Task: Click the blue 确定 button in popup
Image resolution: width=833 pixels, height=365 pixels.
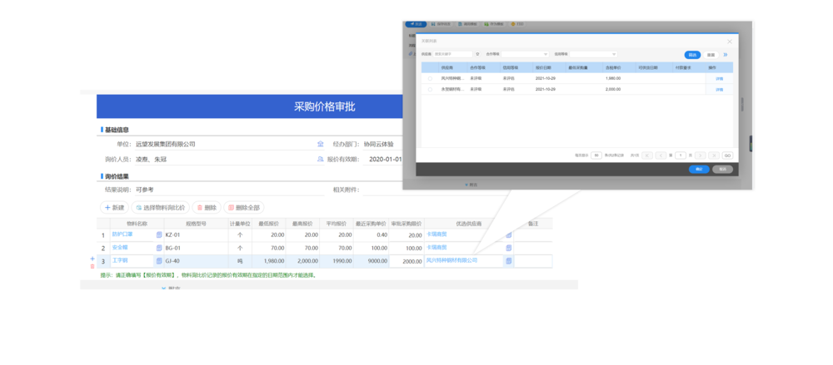Action: pyautogui.click(x=699, y=170)
